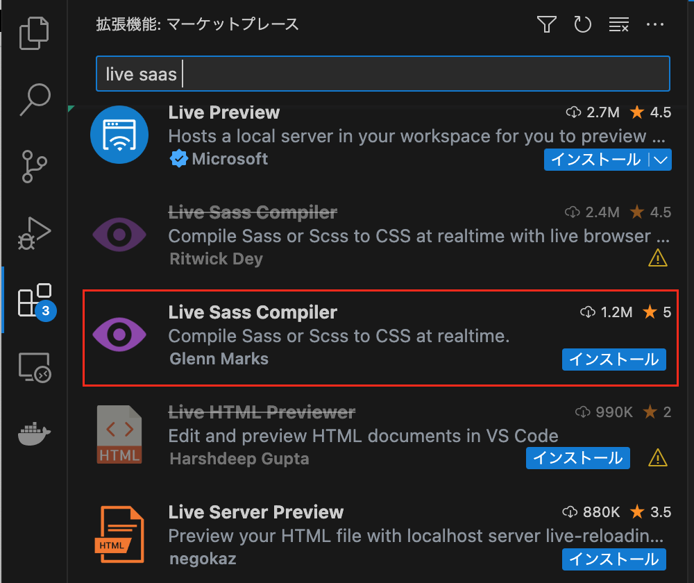Open deprecated Live Sass Compiler title
The image size is (694, 583).
253,212
